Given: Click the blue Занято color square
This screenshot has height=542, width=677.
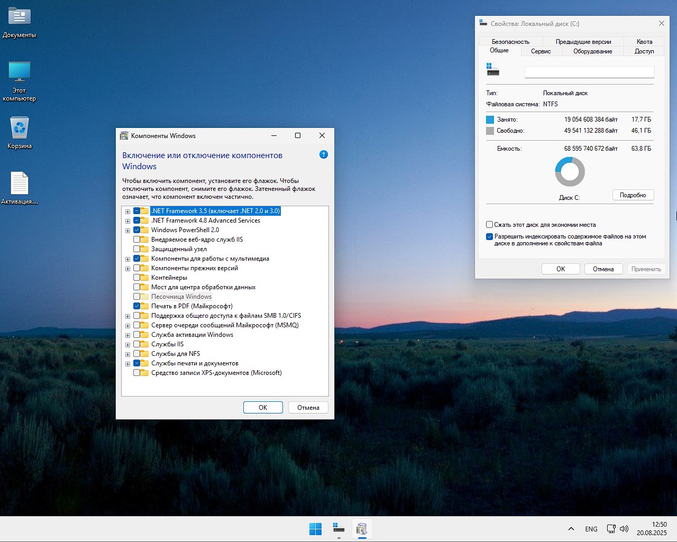Looking at the screenshot, I should pos(490,120).
